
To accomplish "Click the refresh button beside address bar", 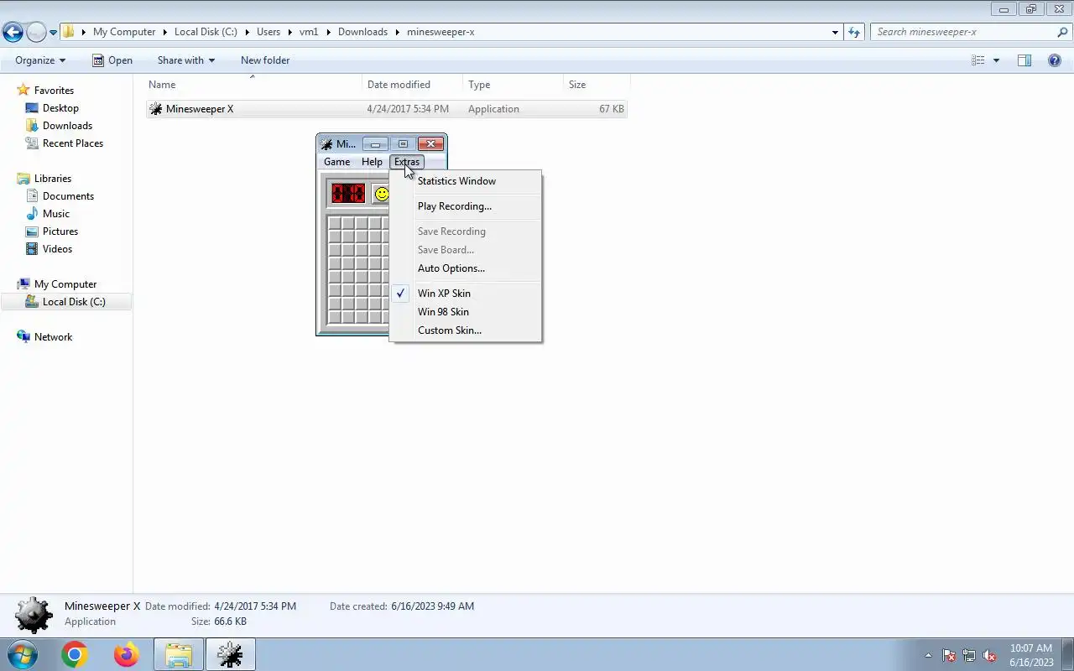I will [x=854, y=32].
